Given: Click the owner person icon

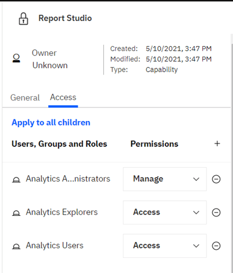Looking at the screenshot, I should (x=16, y=58).
